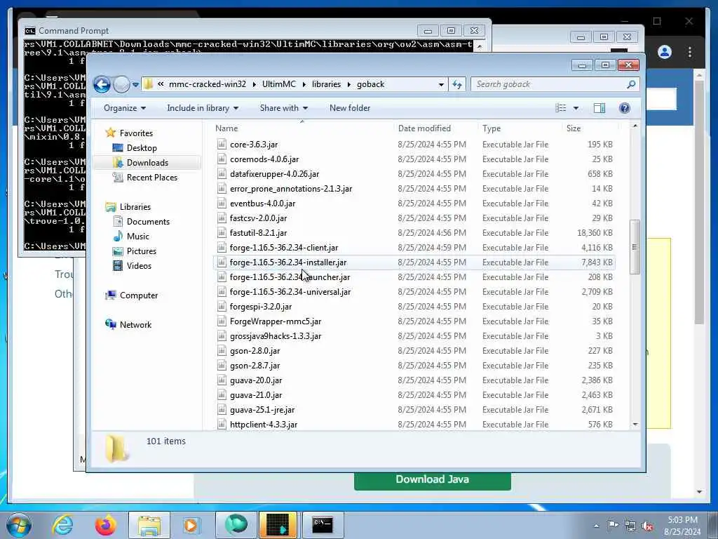Go back with the Explorer back arrow
The height and width of the screenshot is (539, 718).
102,84
